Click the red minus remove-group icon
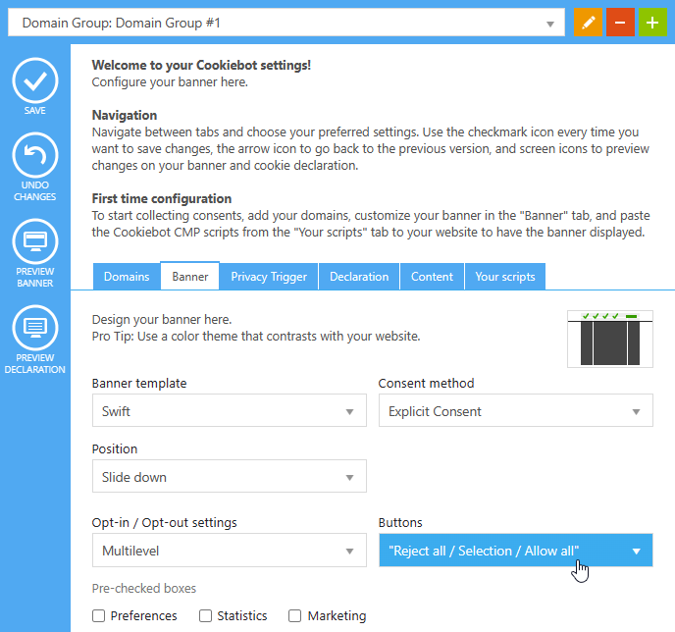This screenshot has height=632, width=675. coord(620,22)
